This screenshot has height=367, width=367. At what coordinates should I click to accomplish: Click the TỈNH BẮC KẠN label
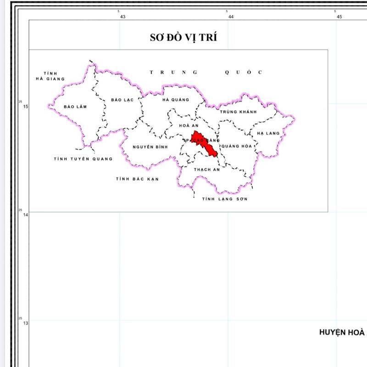coord(137,179)
